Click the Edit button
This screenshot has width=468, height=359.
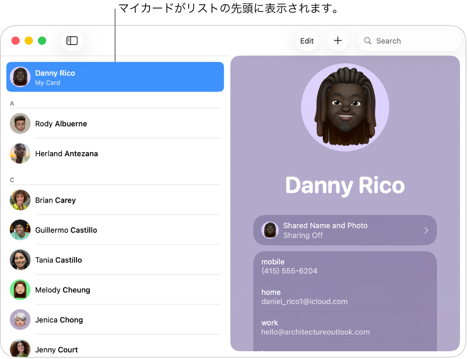point(307,40)
